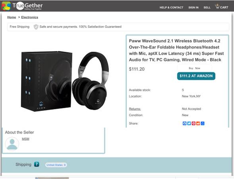Open the United States shipping country dropdown
This screenshot has width=234, height=179.
[56, 165]
